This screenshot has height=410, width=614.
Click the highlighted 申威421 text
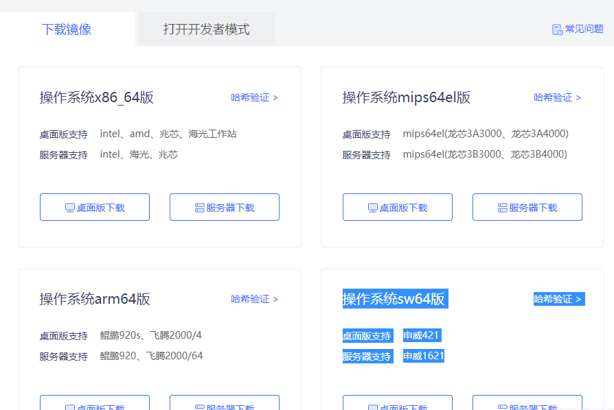[x=421, y=335]
